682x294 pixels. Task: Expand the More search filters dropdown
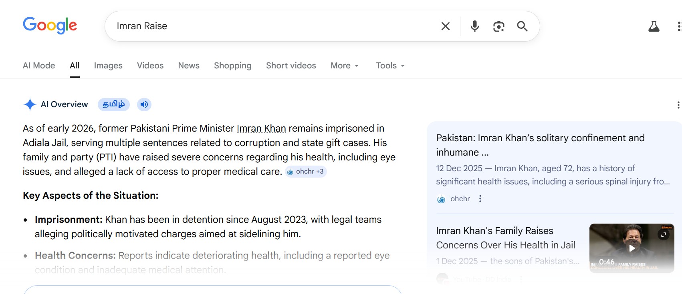(345, 66)
